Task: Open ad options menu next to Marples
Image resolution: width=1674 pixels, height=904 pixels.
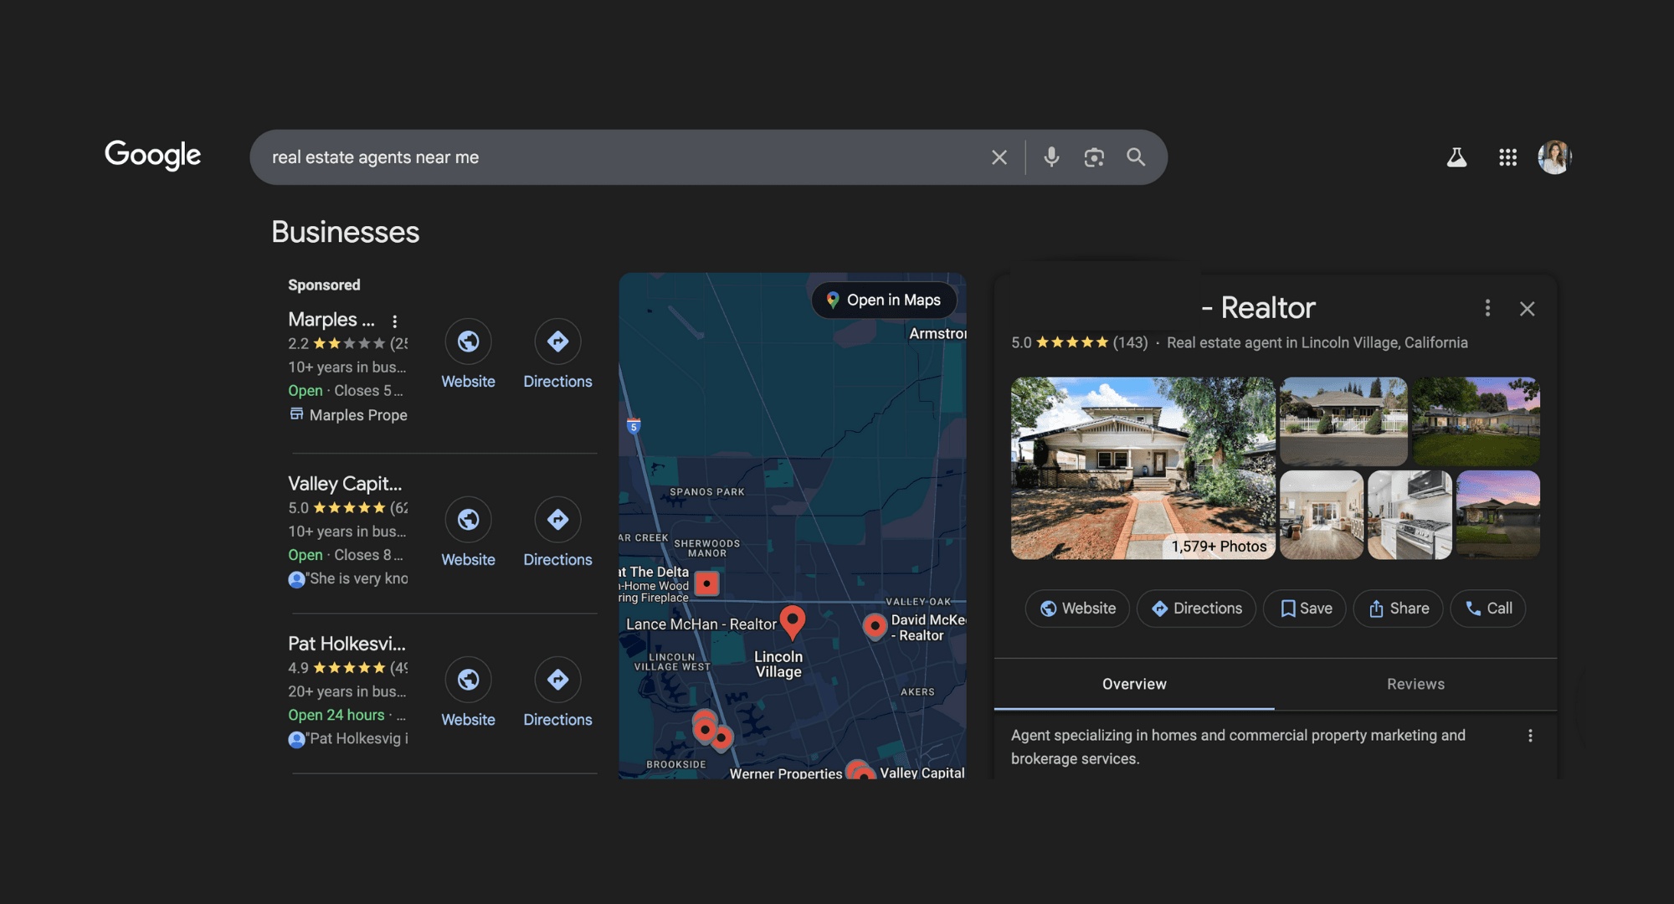Action: pyautogui.click(x=394, y=321)
